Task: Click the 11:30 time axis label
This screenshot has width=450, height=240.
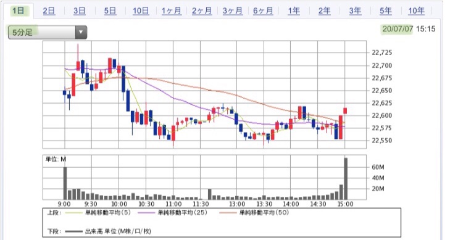Action: pyautogui.click(x=201, y=204)
